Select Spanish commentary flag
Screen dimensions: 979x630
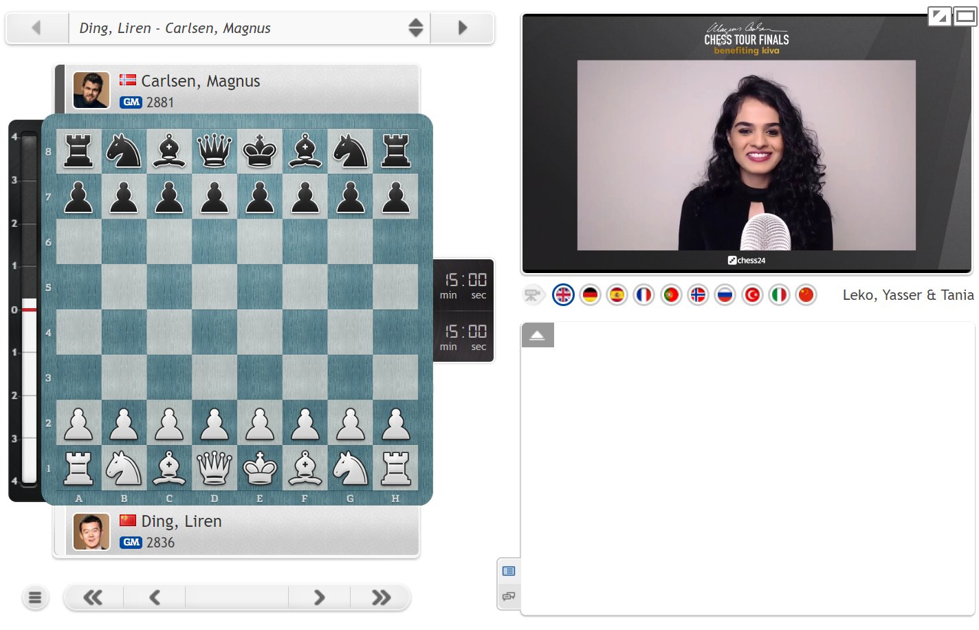[617, 295]
